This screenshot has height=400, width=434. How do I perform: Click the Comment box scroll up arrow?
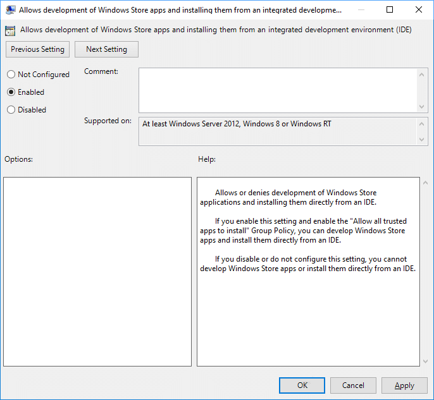tap(423, 74)
